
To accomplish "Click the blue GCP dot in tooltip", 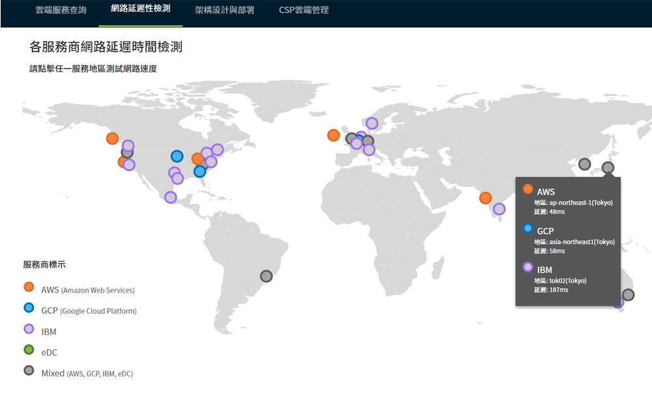I will (527, 228).
